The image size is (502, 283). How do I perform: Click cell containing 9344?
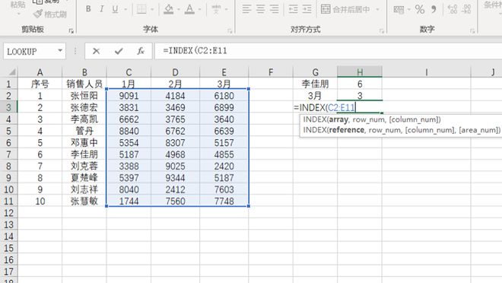coord(175,178)
